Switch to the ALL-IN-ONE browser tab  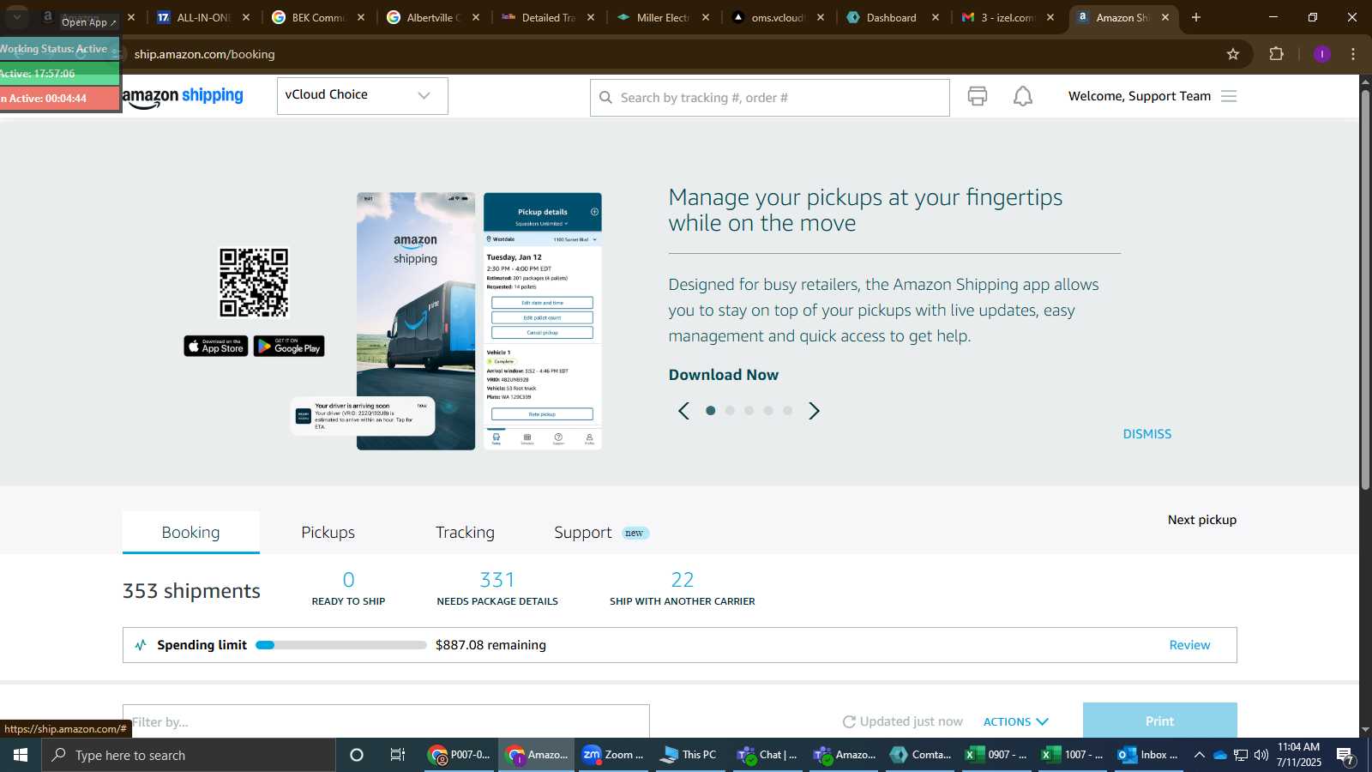[x=202, y=17]
